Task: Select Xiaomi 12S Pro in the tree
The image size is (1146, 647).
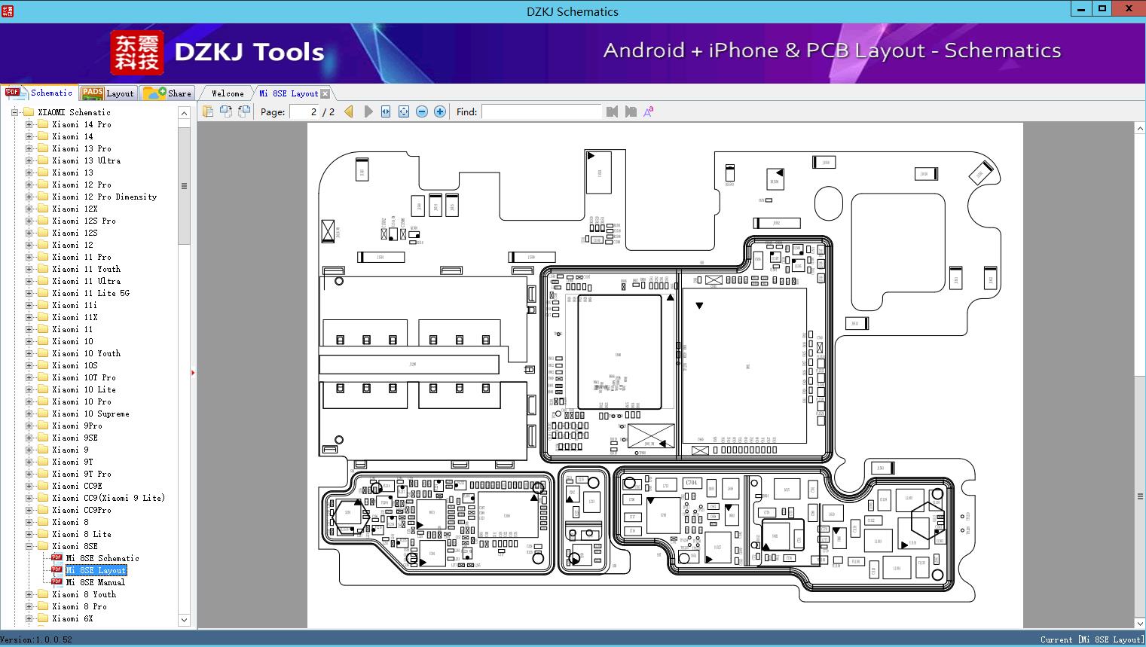Action: pyautogui.click(x=84, y=221)
